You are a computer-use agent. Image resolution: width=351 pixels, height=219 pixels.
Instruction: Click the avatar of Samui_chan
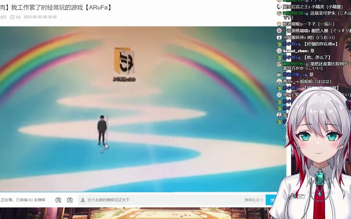(x=279, y=51)
